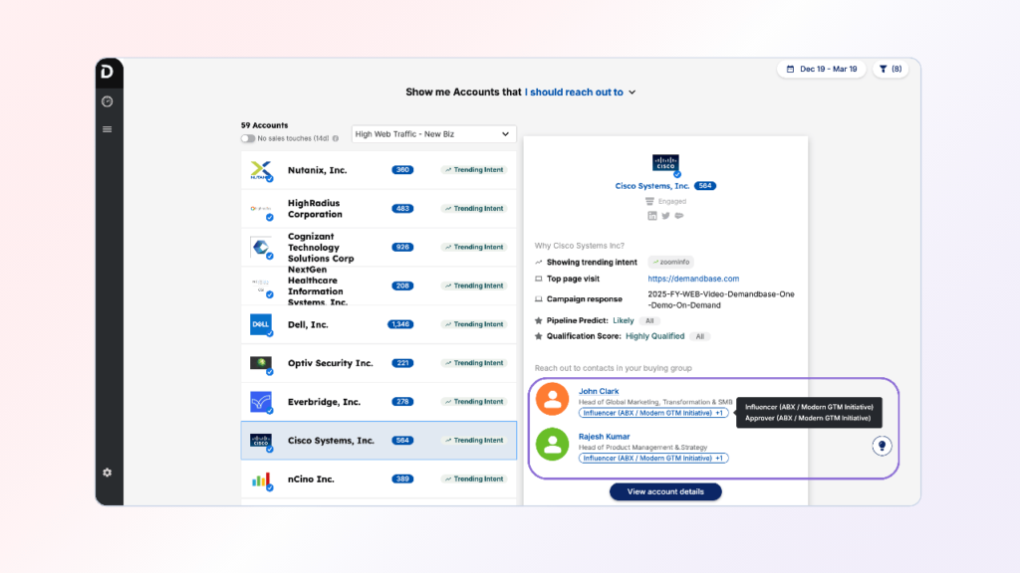Select the Nutanix, Inc. account name

pos(318,170)
